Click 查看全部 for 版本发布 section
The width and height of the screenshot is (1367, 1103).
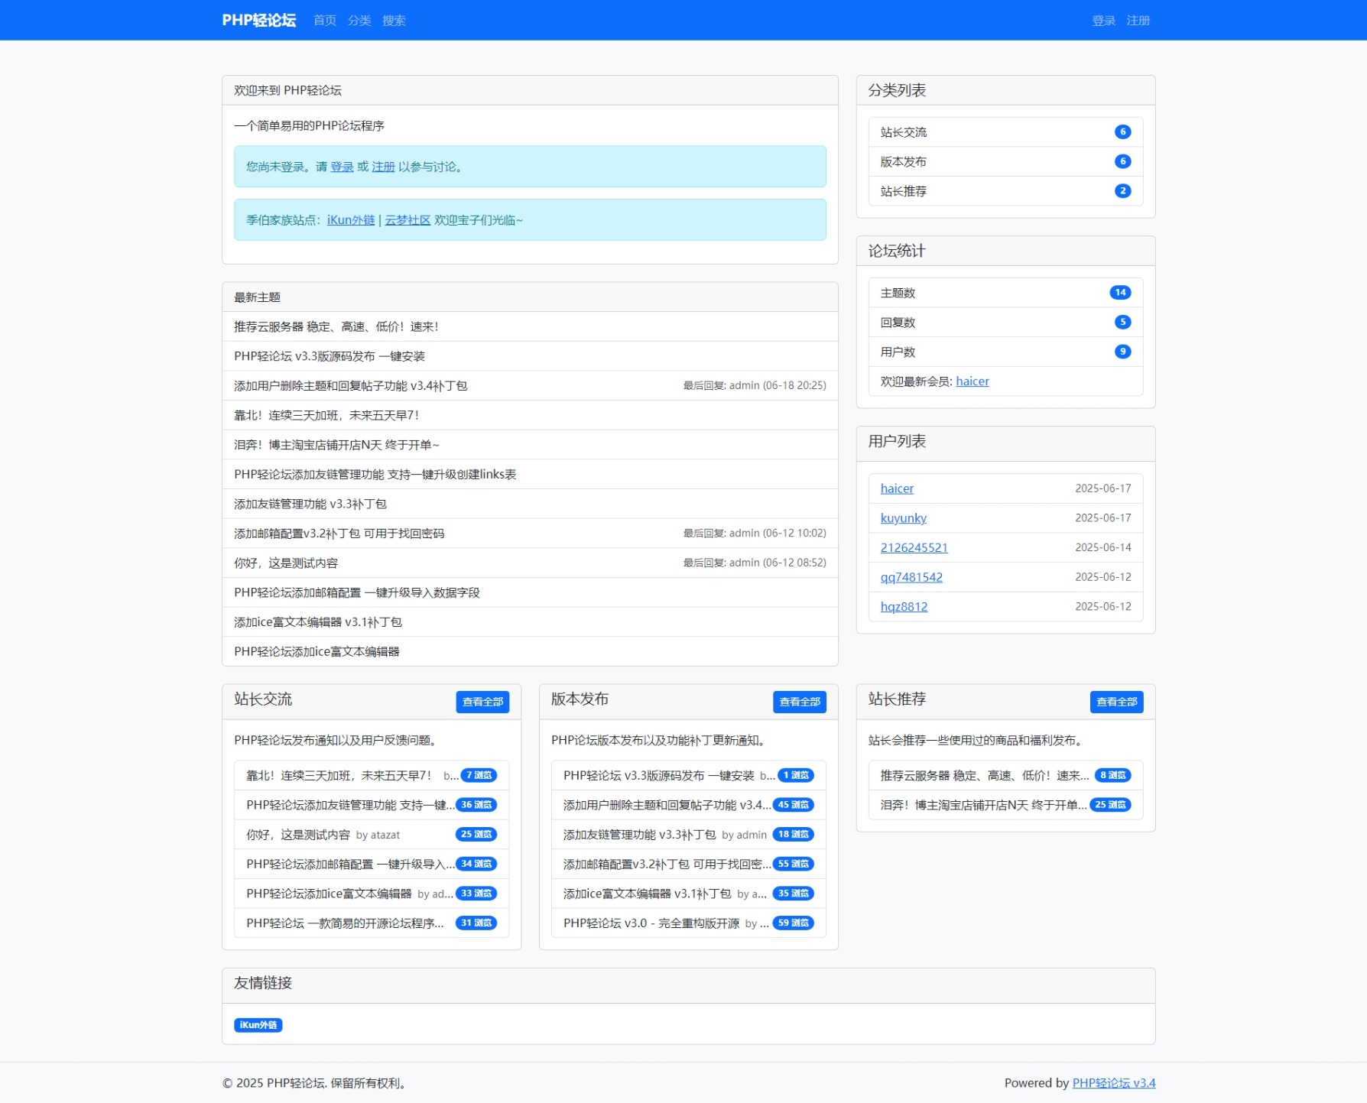[800, 700]
